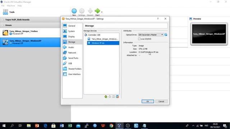The image size is (230, 129).
Task: Click the add controller icon below storage tree
Action: pos(106,96)
